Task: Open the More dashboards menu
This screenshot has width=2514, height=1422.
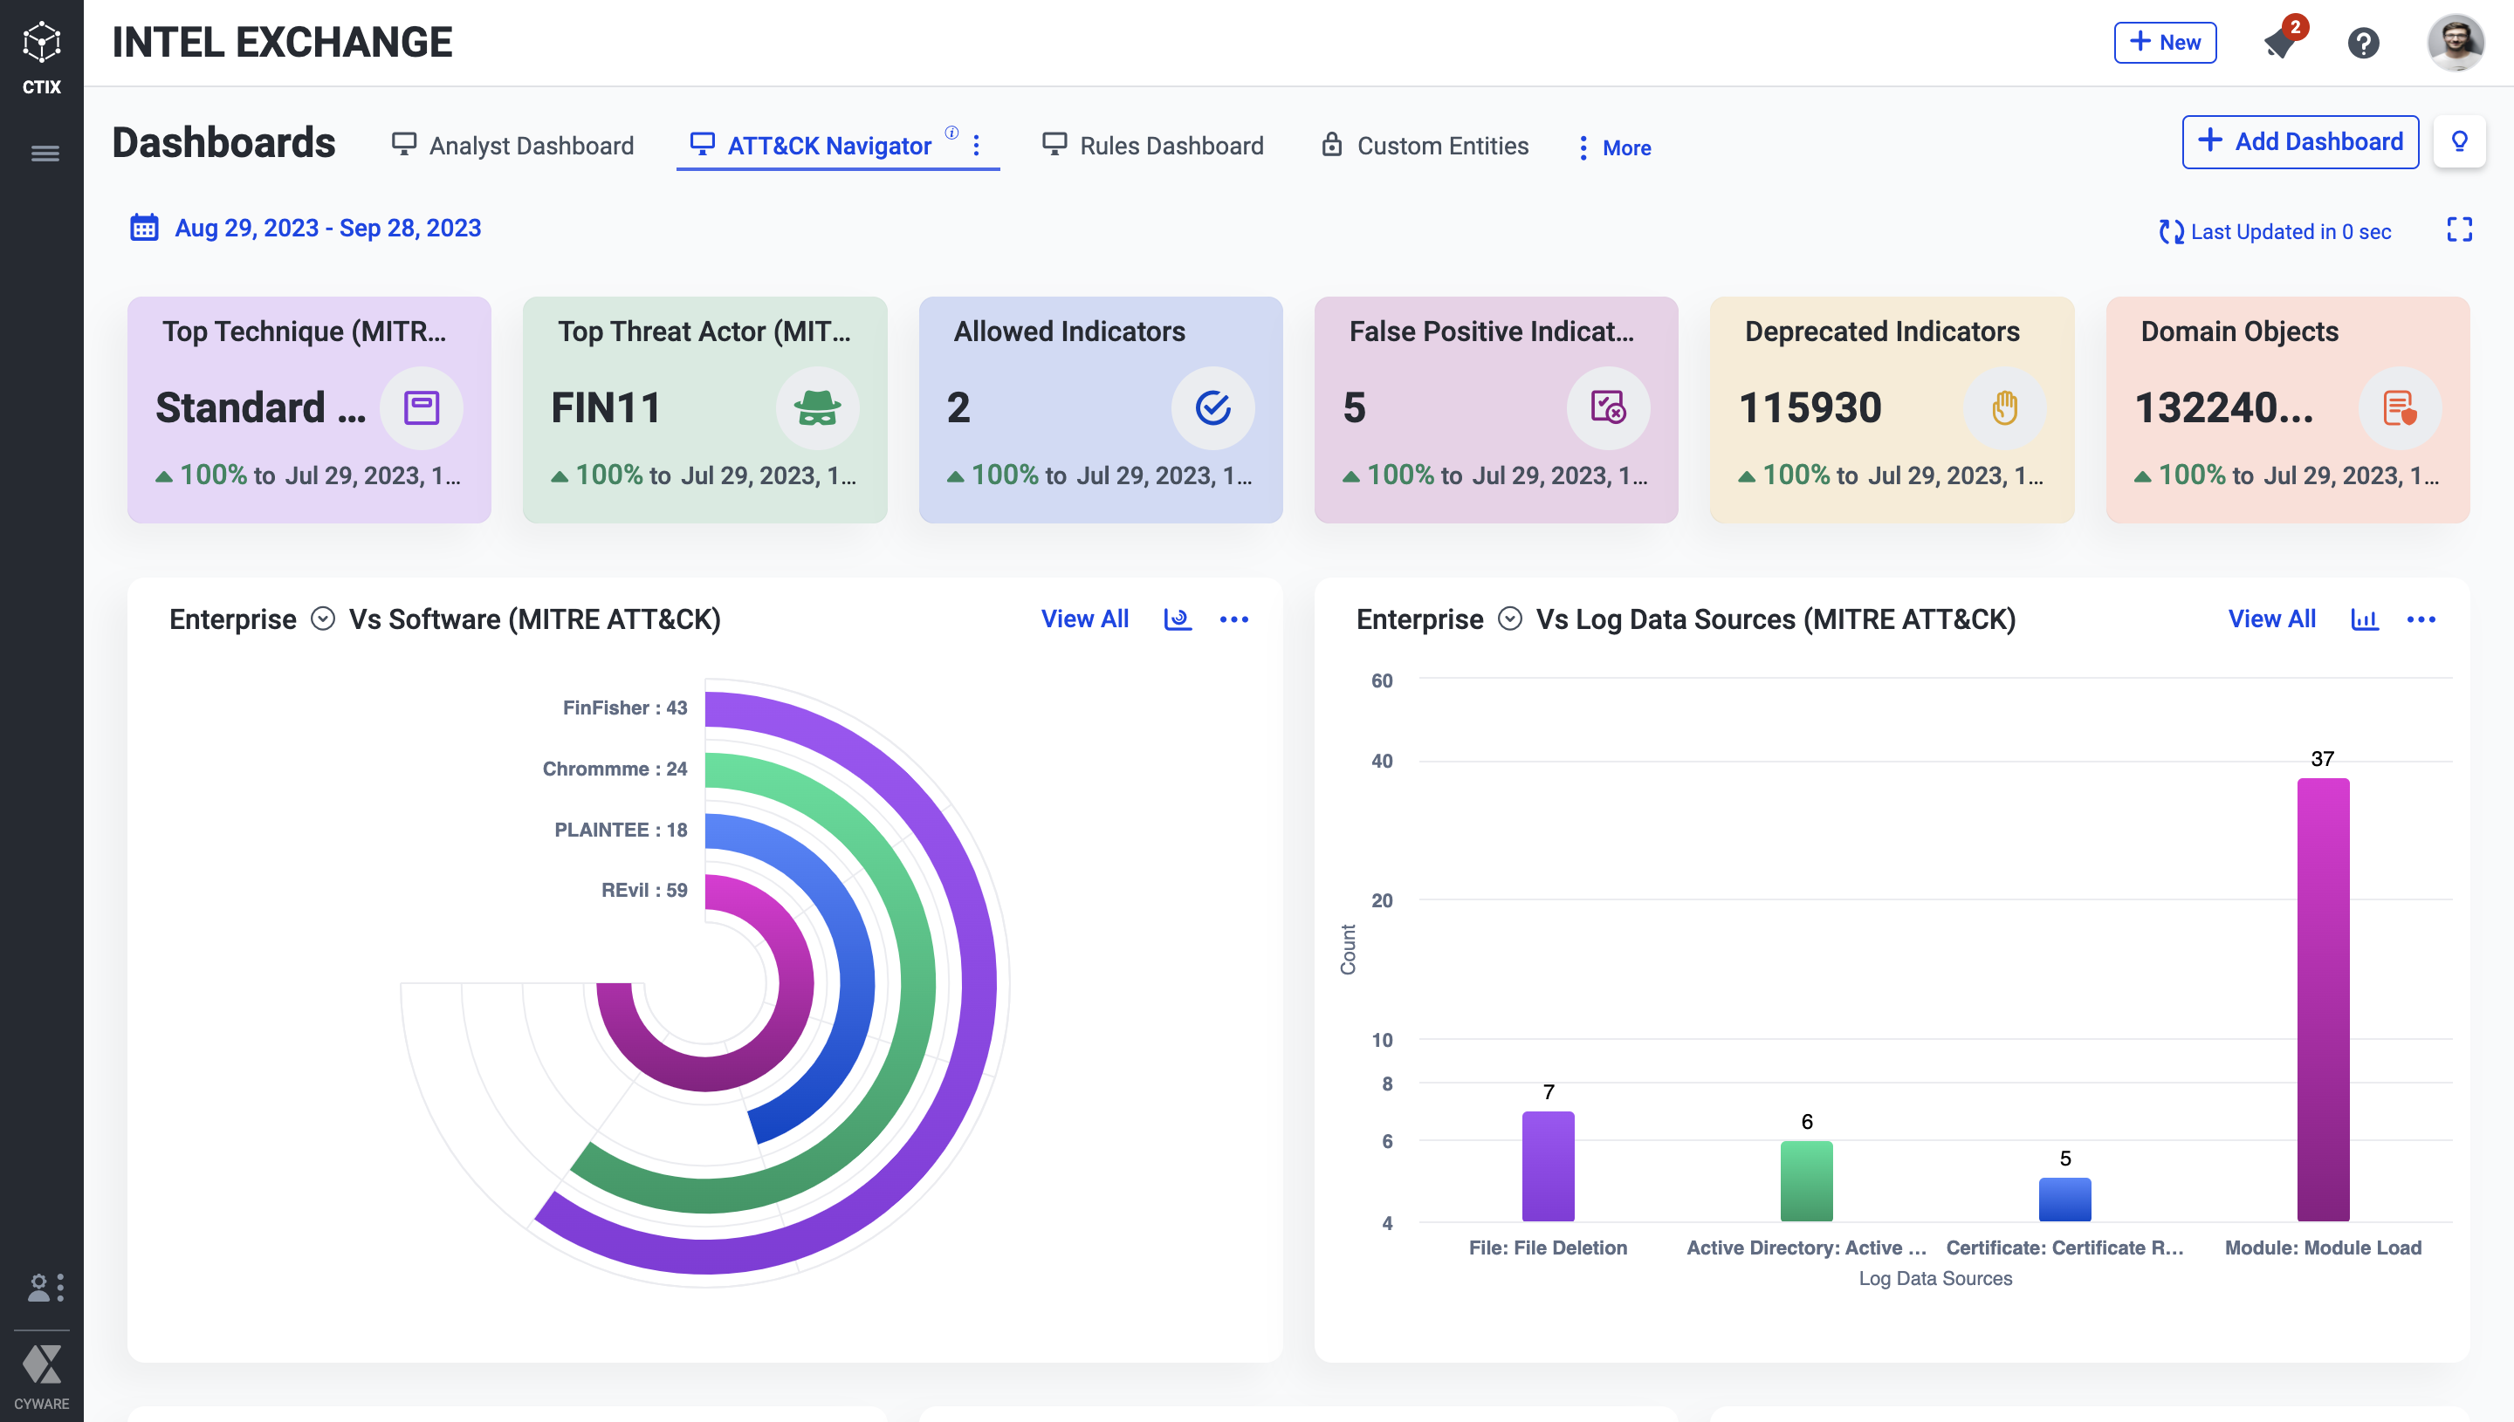Action: click(x=1614, y=147)
